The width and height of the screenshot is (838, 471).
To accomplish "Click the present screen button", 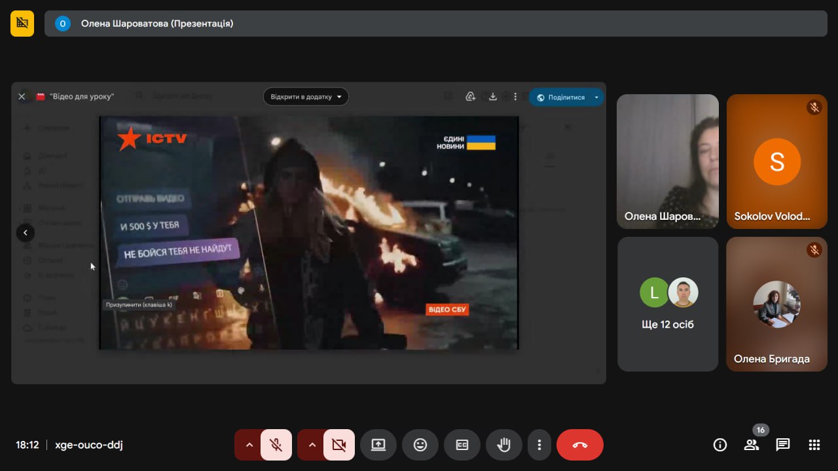I will click(378, 445).
